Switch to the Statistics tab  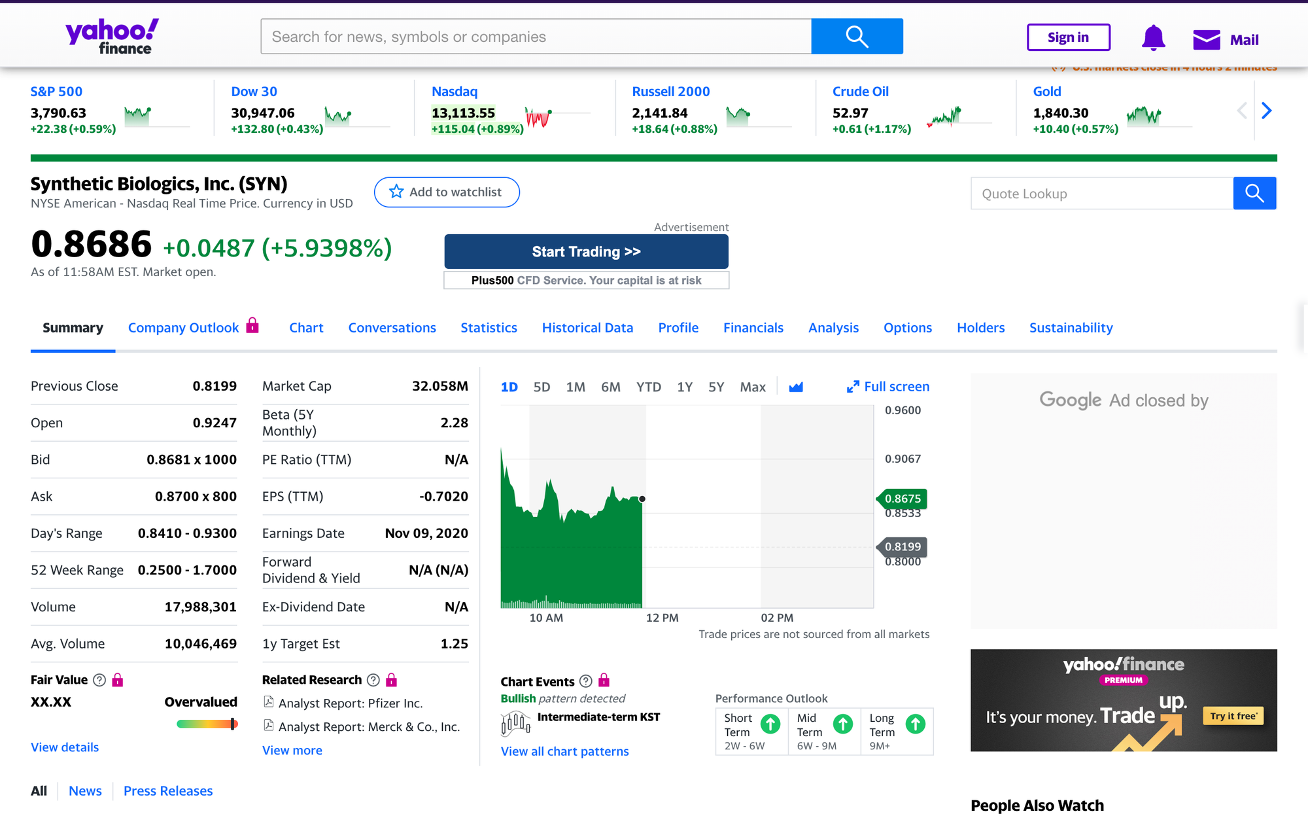tap(489, 328)
